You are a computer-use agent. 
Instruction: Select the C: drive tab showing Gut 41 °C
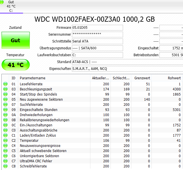click(11, 7)
